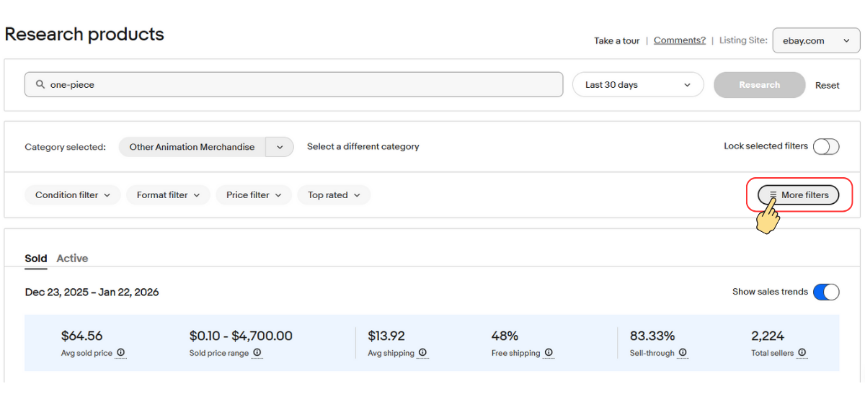This screenshot has height=412, width=865.
Task: Open the Format filter dropdown
Action: (169, 195)
